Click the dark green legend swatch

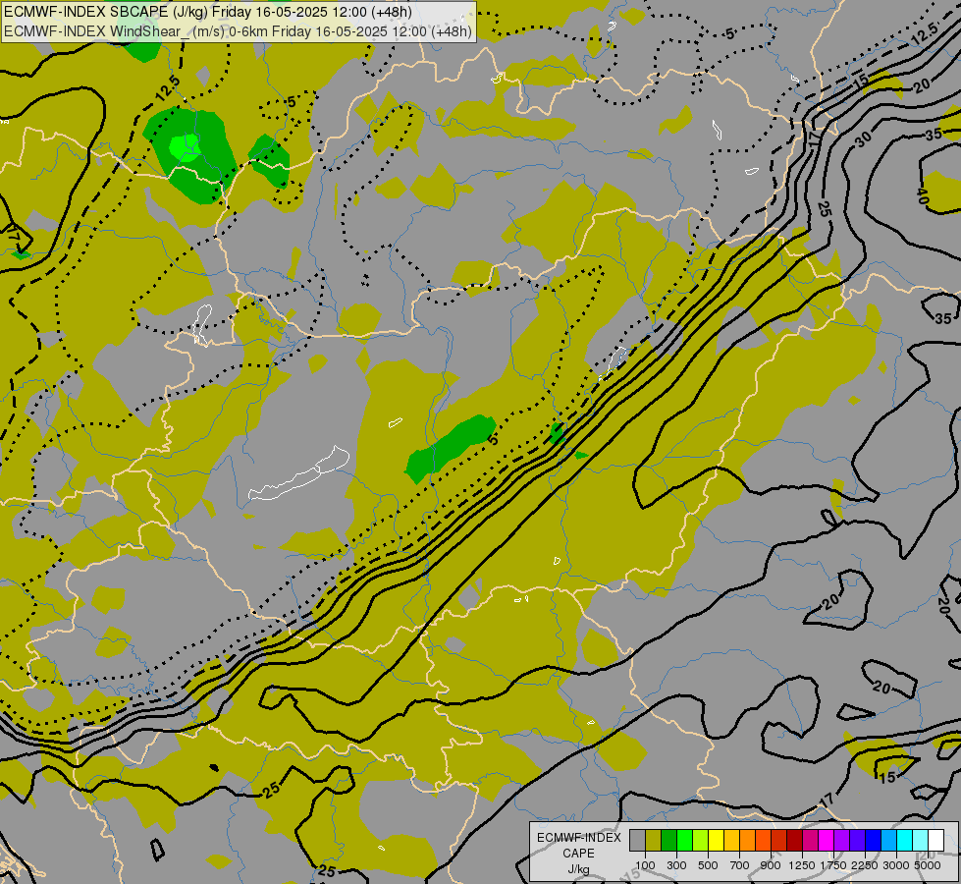[668, 840]
